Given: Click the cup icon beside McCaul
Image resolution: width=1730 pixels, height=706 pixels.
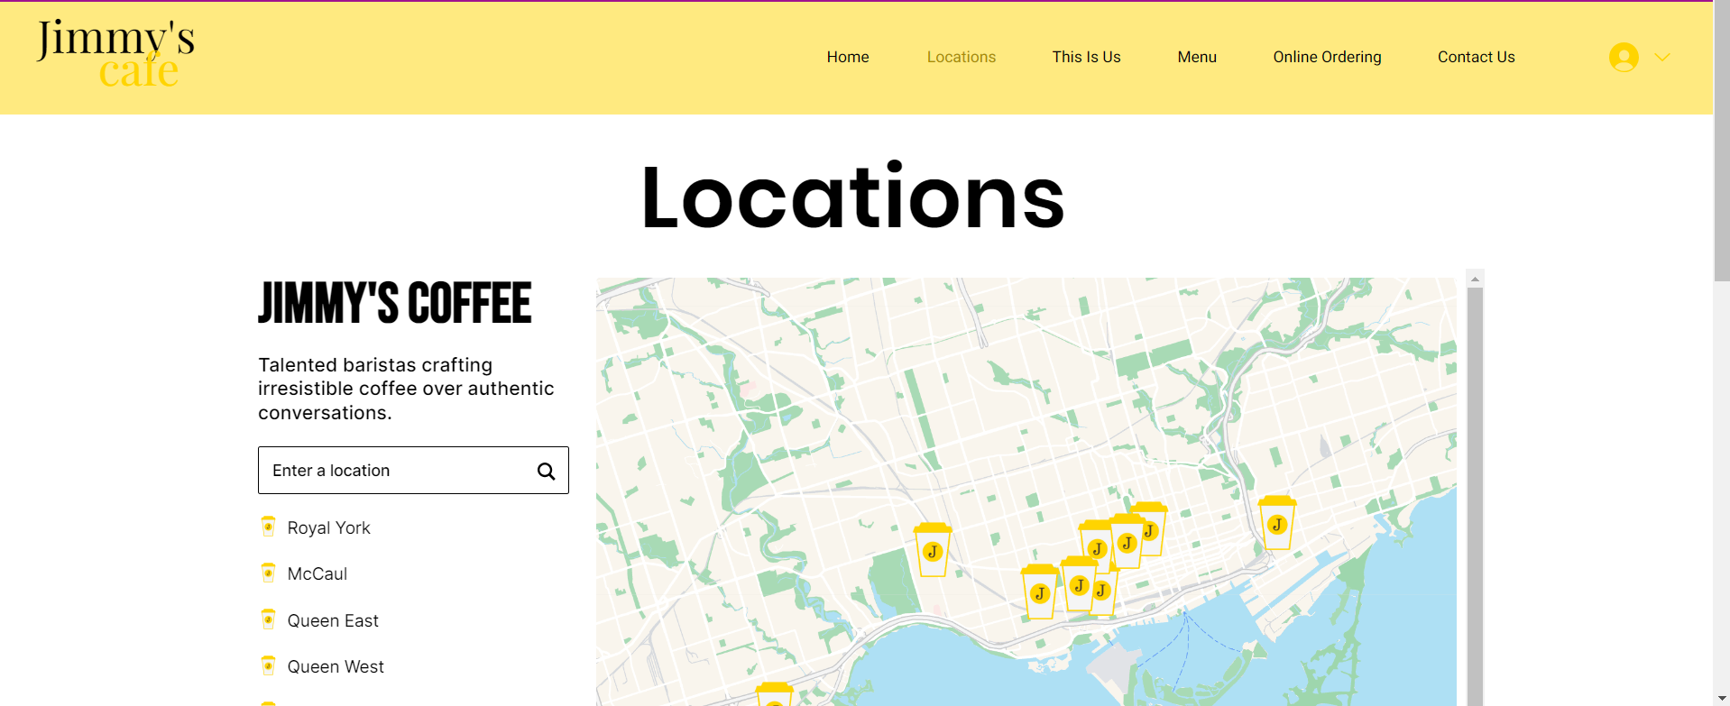Looking at the screenshot, I should [268, 573].
